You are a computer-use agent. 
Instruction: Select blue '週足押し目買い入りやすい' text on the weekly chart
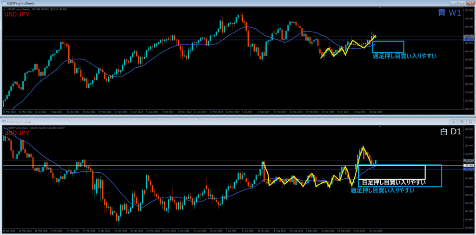coord(405,56)
